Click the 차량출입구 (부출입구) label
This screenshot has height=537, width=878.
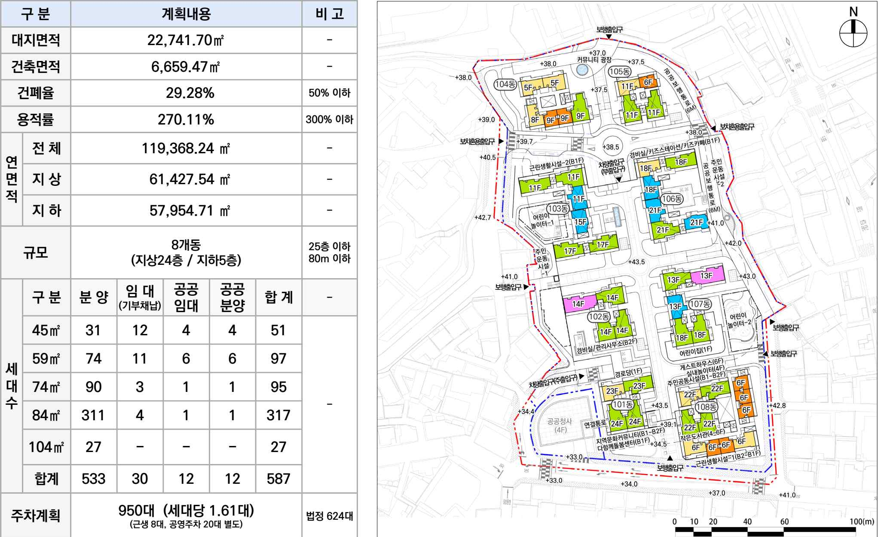[612, 167]
